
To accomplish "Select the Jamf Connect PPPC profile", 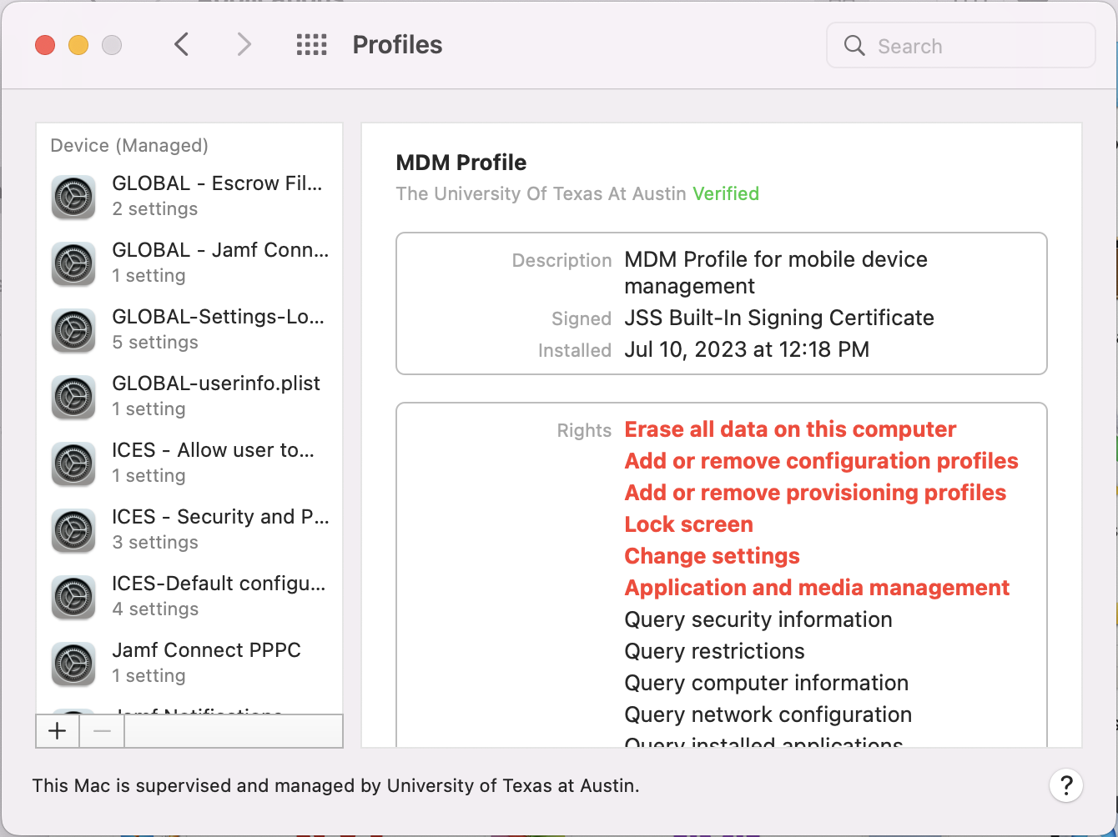I will click(x=206, y=662).
